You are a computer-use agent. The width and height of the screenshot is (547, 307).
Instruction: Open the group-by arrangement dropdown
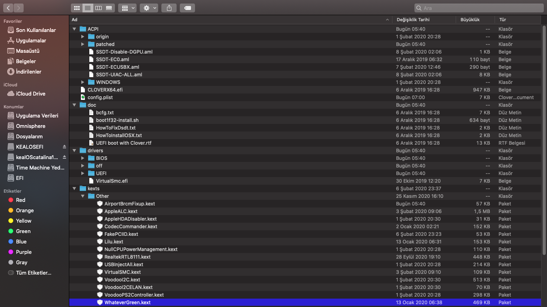(127, 8)
